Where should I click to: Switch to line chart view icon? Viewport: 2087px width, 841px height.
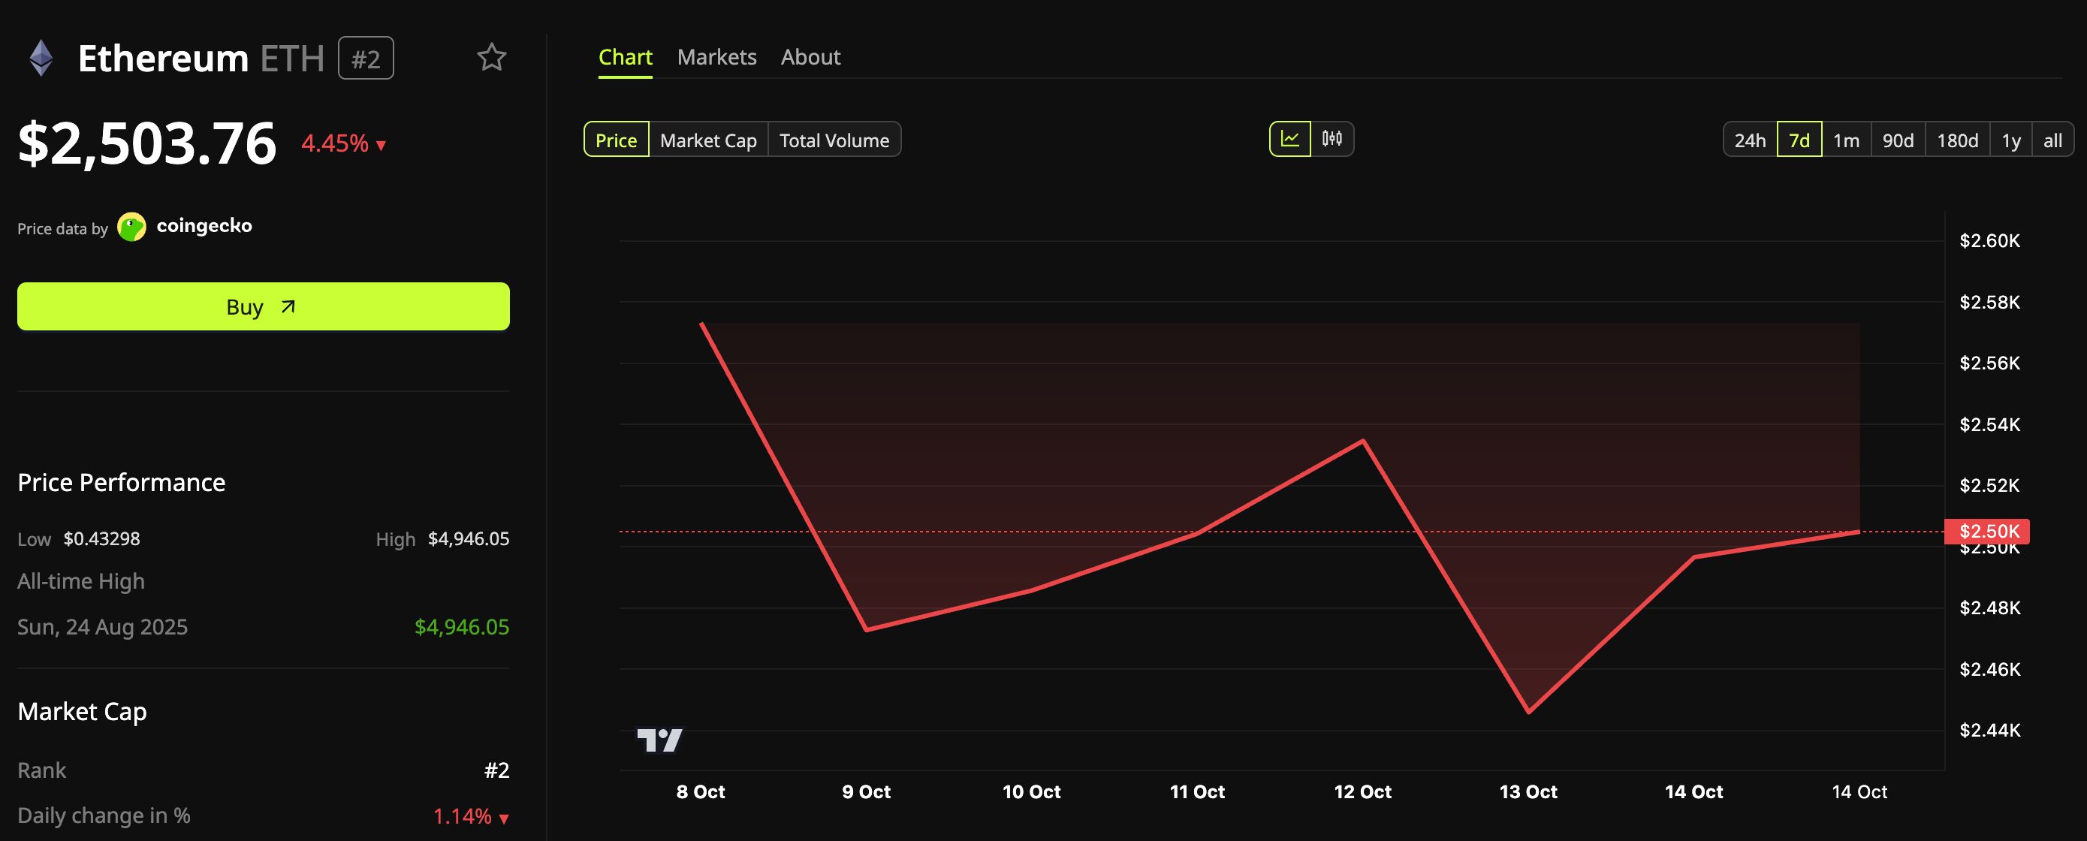tap(1289, 140)
